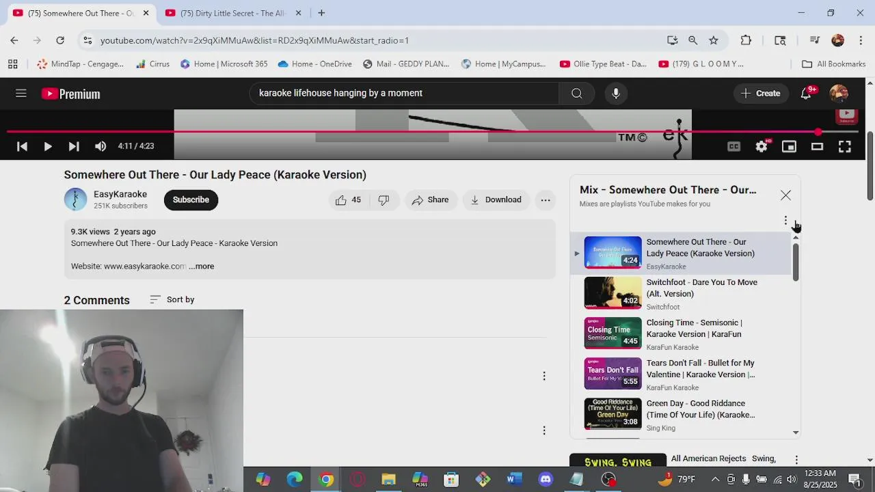Open Microsoft Edge from the taskbar
Viewport: 875px width, 492px height.
pyautogui.click(x=295, y=479)
